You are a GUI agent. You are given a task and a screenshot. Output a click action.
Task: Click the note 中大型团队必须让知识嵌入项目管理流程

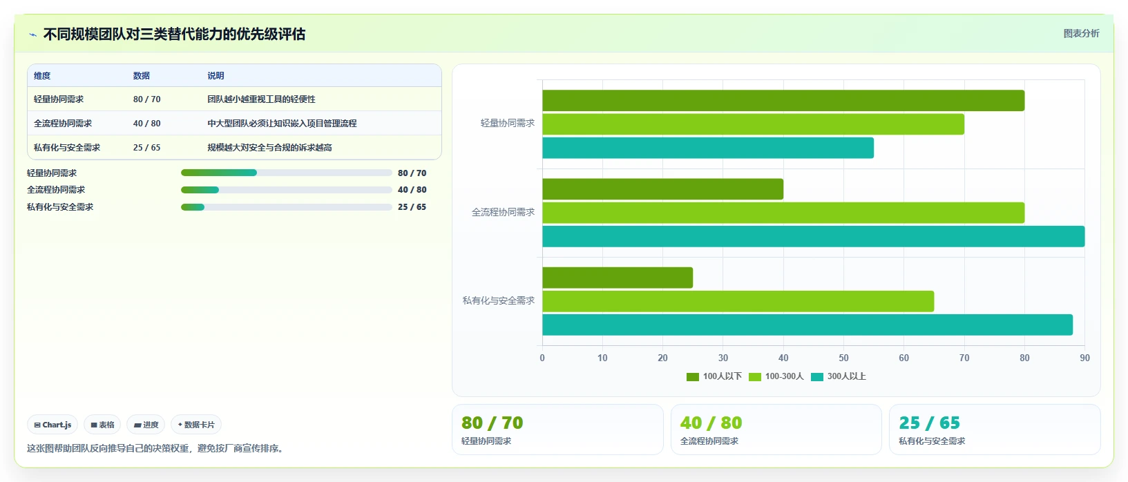282,124
